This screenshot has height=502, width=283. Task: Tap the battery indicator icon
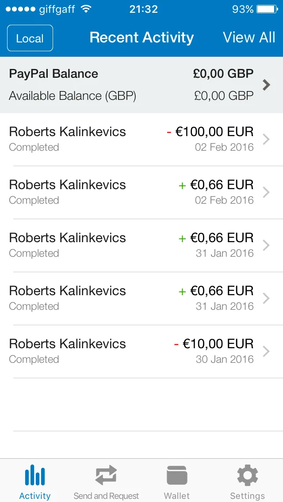[x=267, y=9]
